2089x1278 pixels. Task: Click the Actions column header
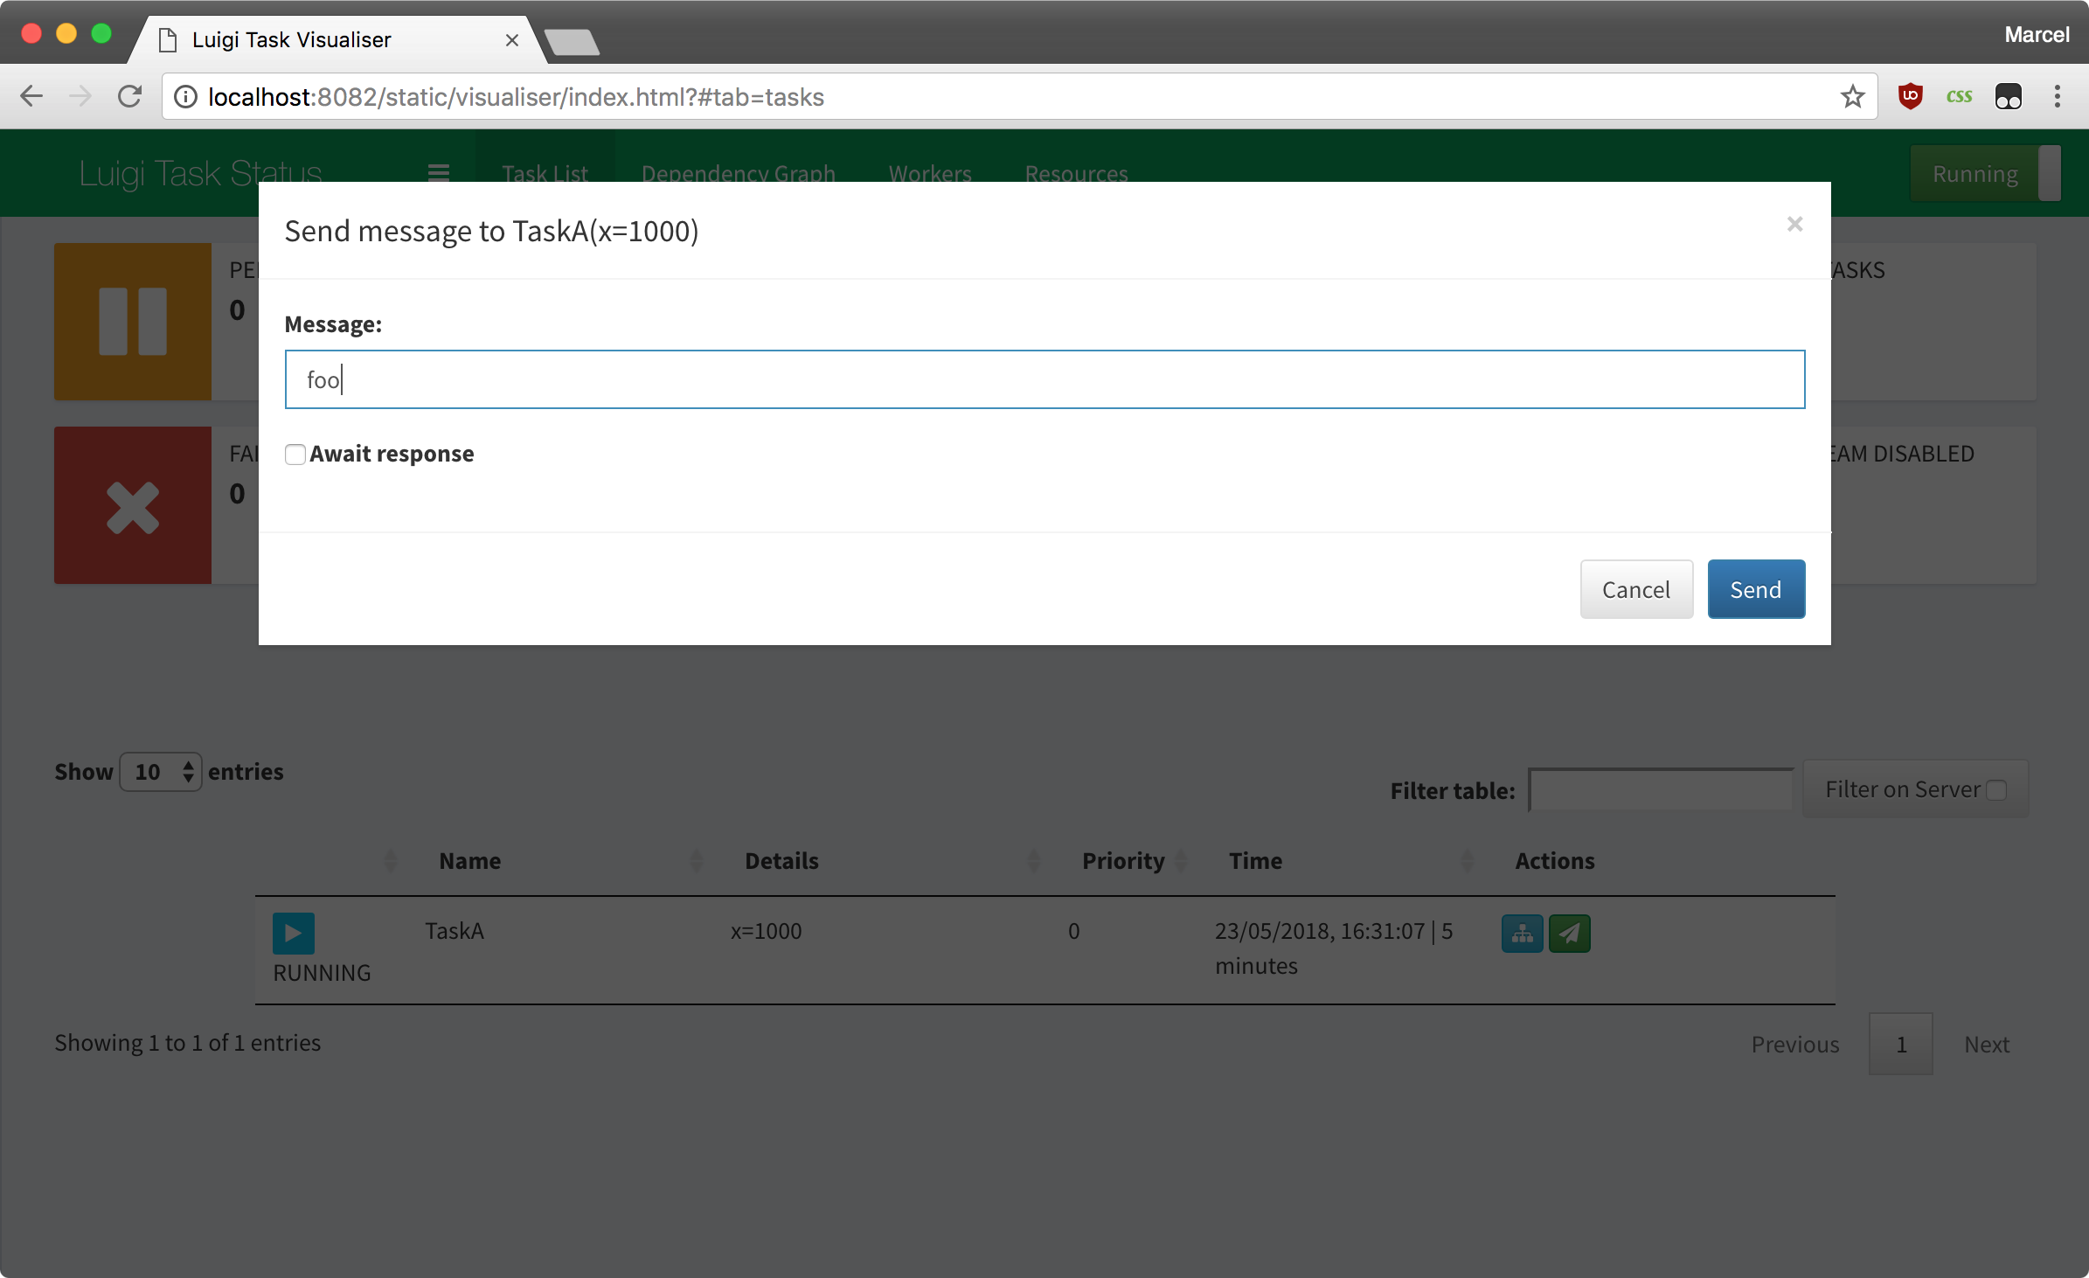click(x=1555, y=861)
